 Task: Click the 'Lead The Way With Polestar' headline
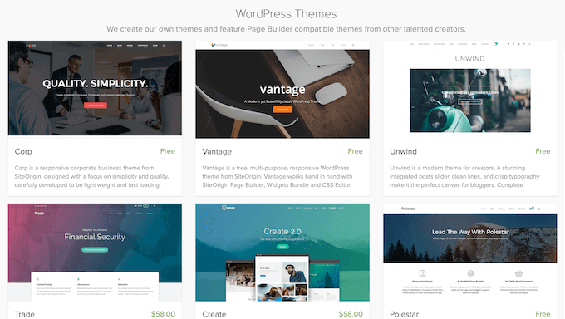coord(470,232)
